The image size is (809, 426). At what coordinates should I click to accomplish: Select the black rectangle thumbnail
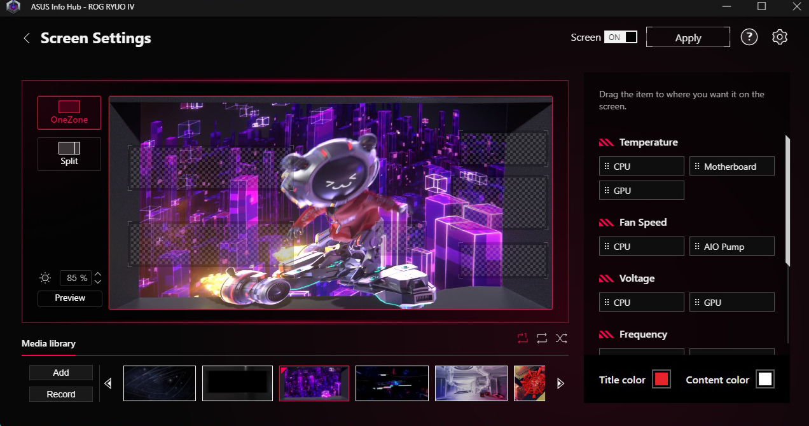(x=237, y=383)
